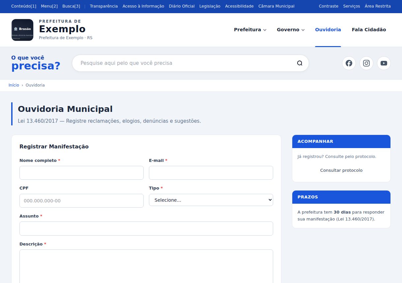Open the Área Restrita link
The image size is (402, 283).
pos(378,6)
